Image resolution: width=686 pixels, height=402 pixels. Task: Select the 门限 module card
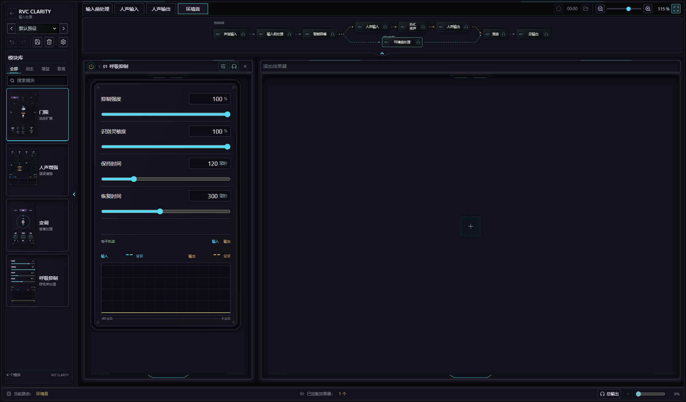click(38, 115)
